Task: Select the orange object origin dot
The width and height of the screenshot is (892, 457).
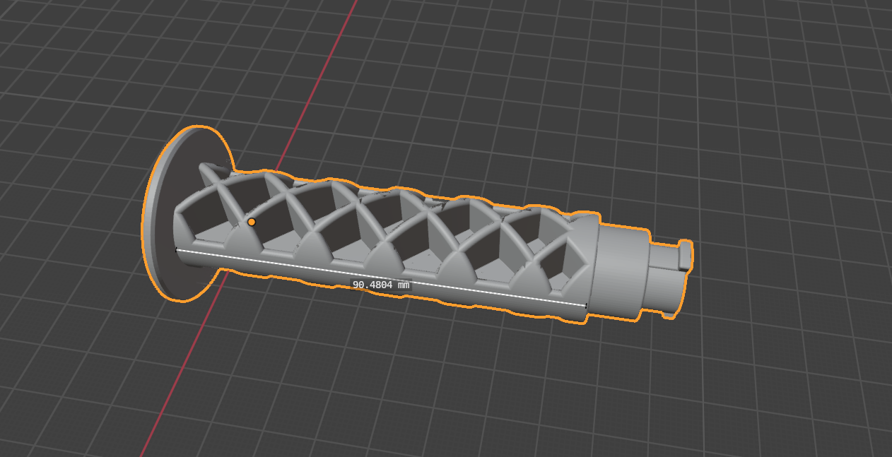Action: click(251, 222)
